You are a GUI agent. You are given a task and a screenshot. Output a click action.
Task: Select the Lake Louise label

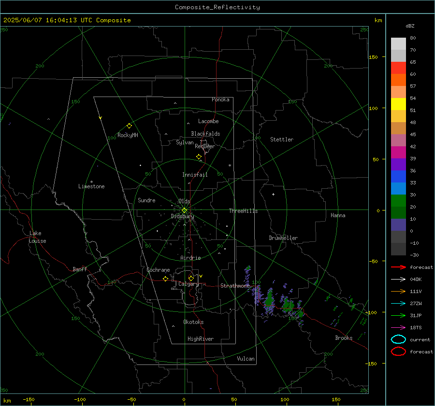point(37,237)
